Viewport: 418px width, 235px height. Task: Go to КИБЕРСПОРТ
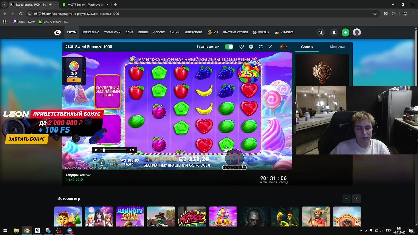click(193, 32)
